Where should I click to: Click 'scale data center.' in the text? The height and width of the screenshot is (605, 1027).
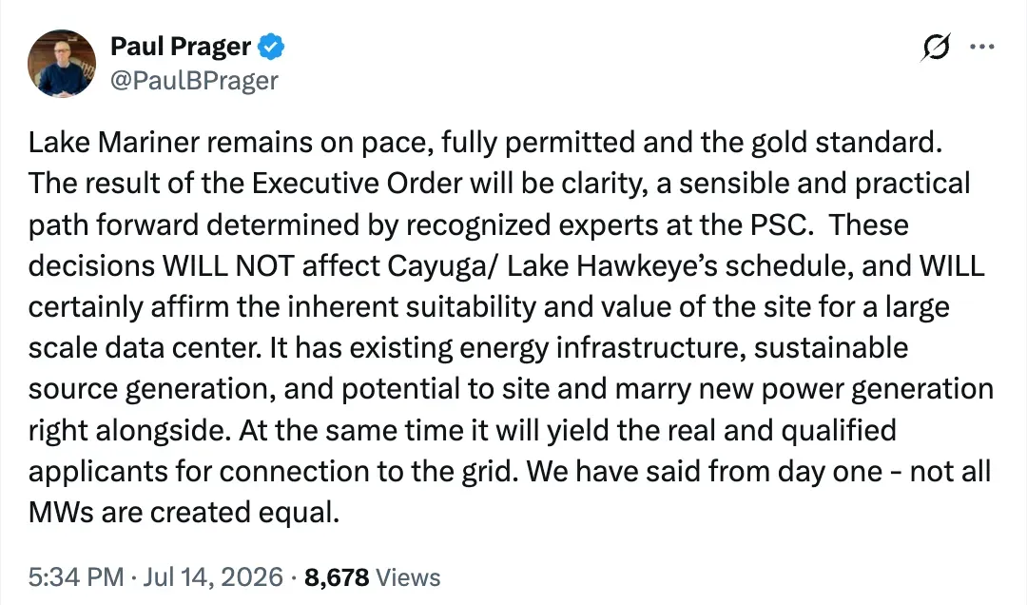click(145, 348)
